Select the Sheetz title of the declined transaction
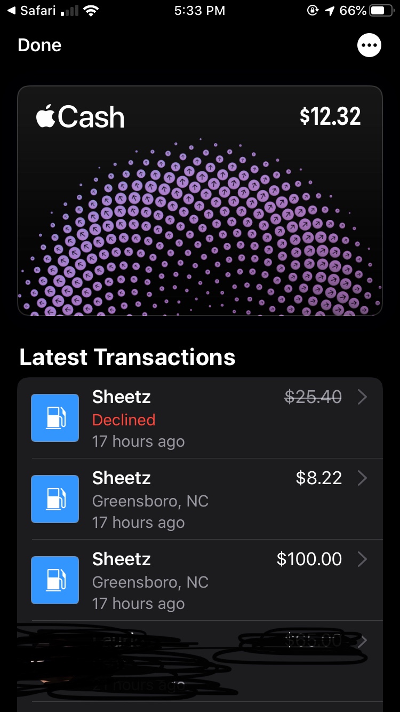This screenshot has height=712, width=400. (122, 397)
